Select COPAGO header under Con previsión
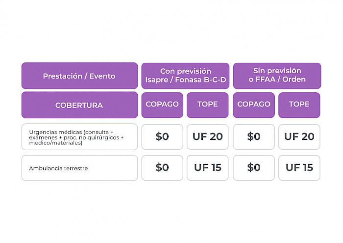343x243 pixels. click(162, 105)
